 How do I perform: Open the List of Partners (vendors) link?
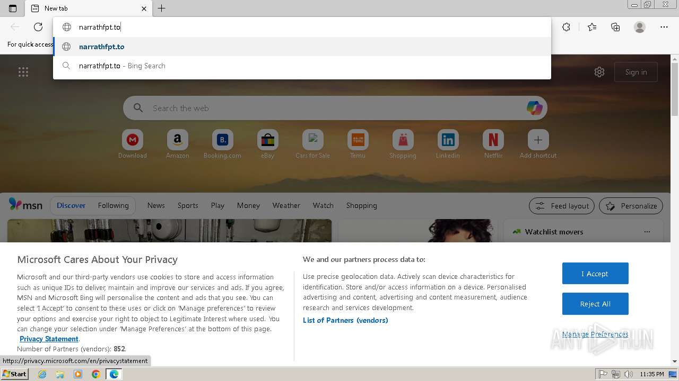pyautogui.click(x=345, y=320)
